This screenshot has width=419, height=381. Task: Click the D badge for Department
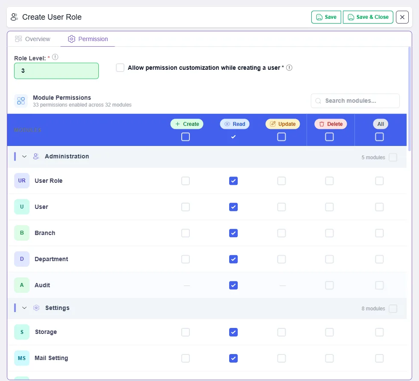[x=22, y=259]
